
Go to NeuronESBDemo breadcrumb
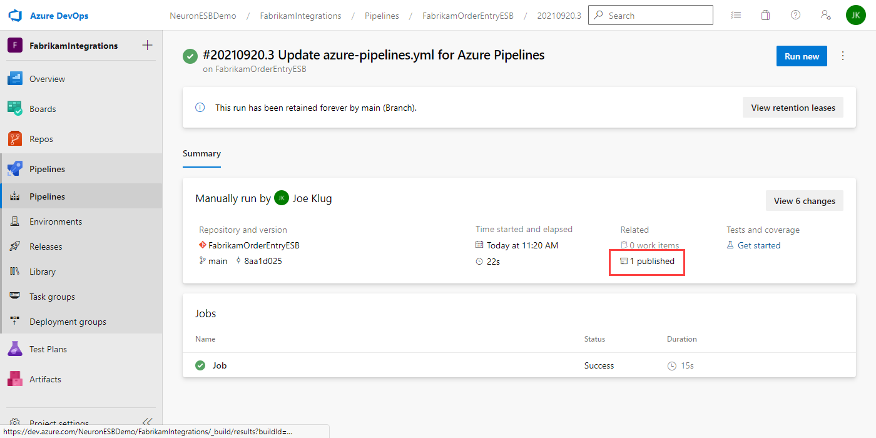click(x=203, y=16)
